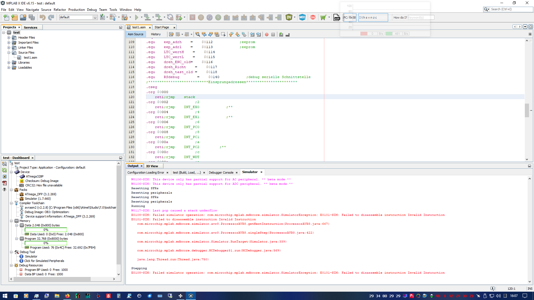Toggle Highlight Search icon in editor toolbar
The height and width of the screenshot is (300, 534).
click(x=217, y=34)
